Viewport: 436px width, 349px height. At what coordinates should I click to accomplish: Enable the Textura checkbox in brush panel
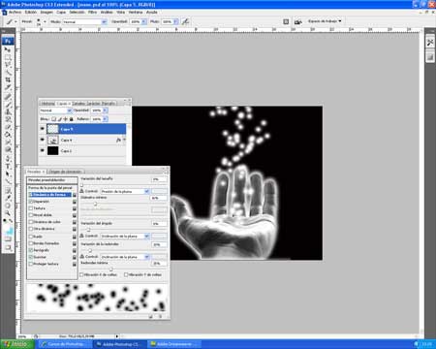(x=31, y=208)
